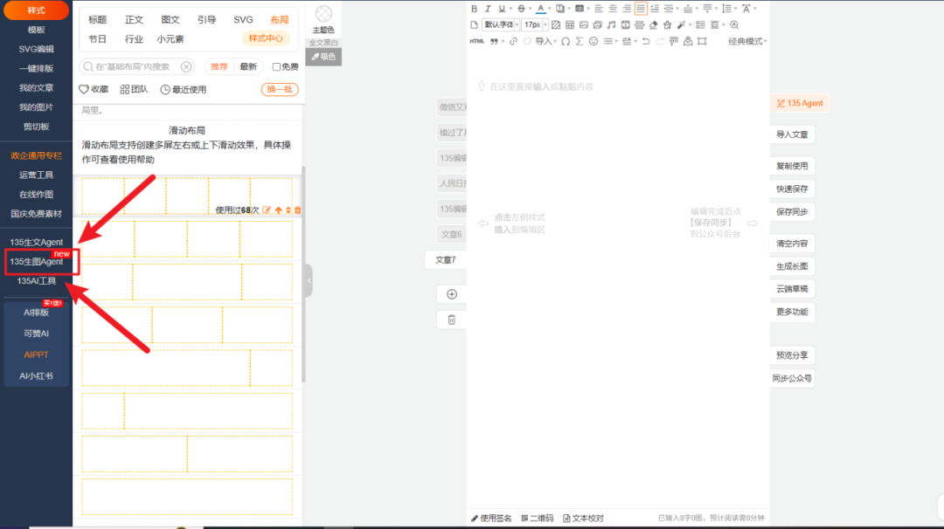Viewport: 944px width, 529px height.
Task: Open the emoji smiley picker
Action: pyautogui.click(x=593, y=42)
